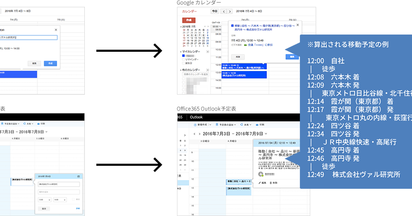This screenshot has height=216, width=412.
Task: Open 新規作成 in the Outlook toolbar
Action: tap(202, 124)
